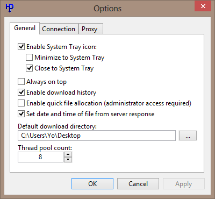Uncheck Set date and time from server response
This screenshot has width=215, height=199.
click(21, 114)
